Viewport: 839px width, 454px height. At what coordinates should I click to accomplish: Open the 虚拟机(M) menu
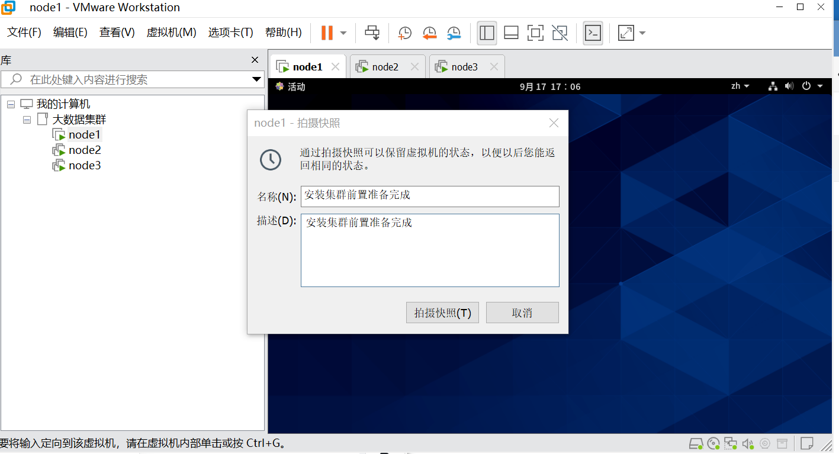click(x=171, y=33)
